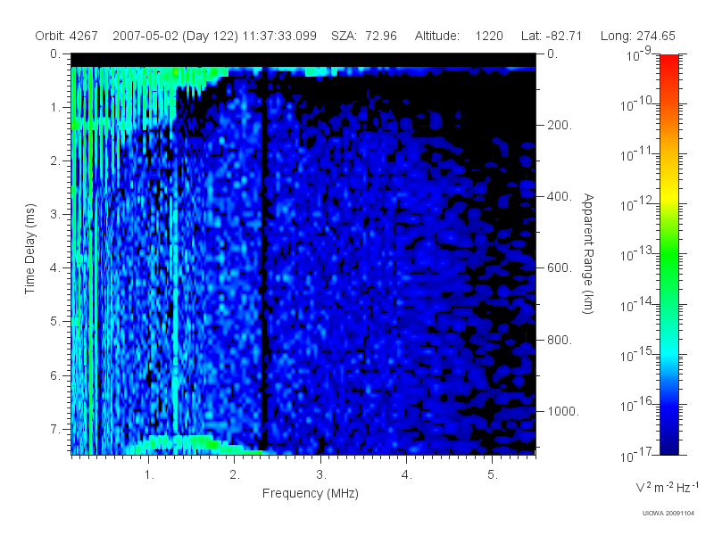This screenshot has height=535, width=714.
Task: Click the 400. apparent range tick label
Action: click(x=560, y=196)
